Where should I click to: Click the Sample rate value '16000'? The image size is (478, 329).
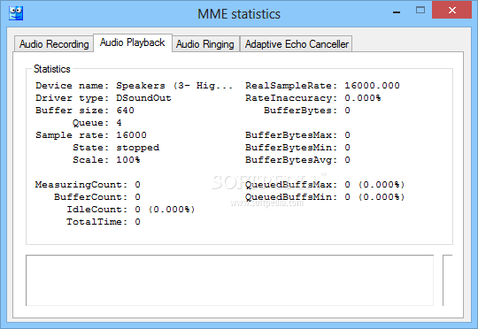[131, 135]
